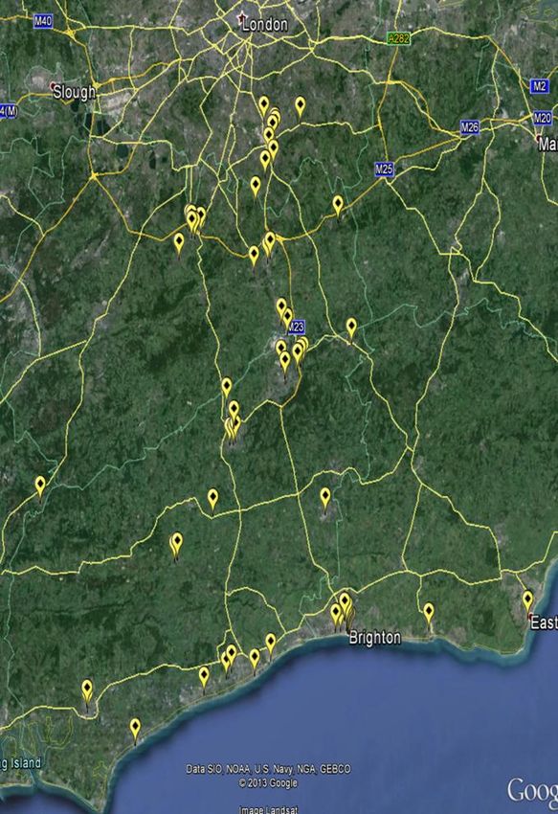Click the M20 motorway shield
This screenshot has width=558, height=814.
542,119
